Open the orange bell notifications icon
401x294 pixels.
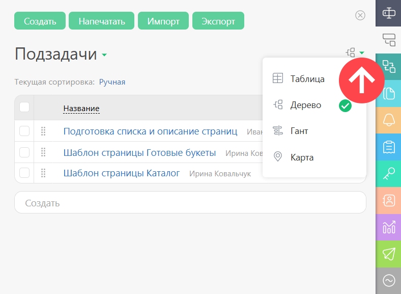tap(388, 120)
